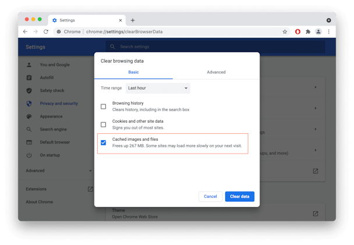Click the Search settings field
354x245 pixels.
click(215, 47)
